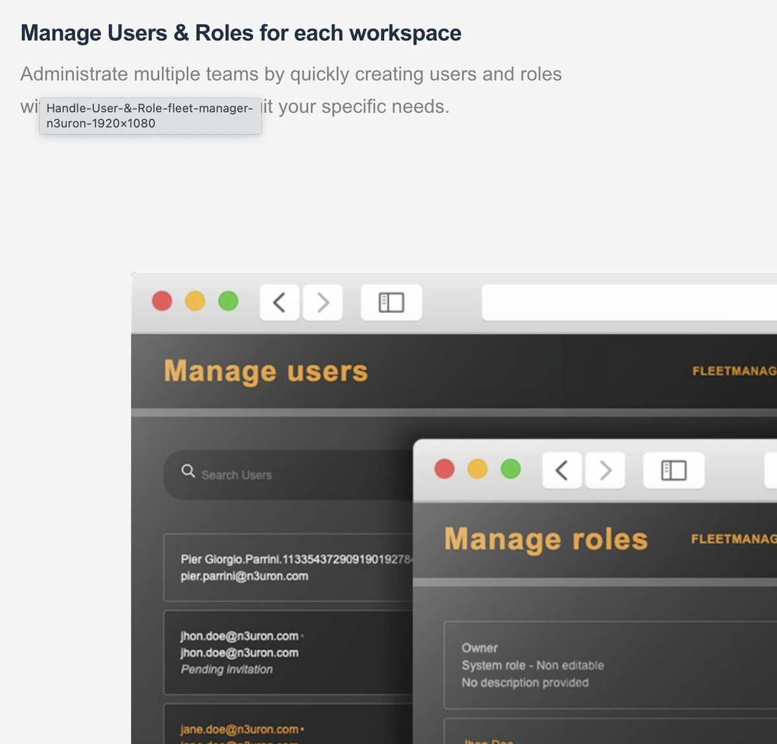Select the jane.doe@n3uron.com user row
This screenshot has height=744, width=777.
click(x=288, y=723)
